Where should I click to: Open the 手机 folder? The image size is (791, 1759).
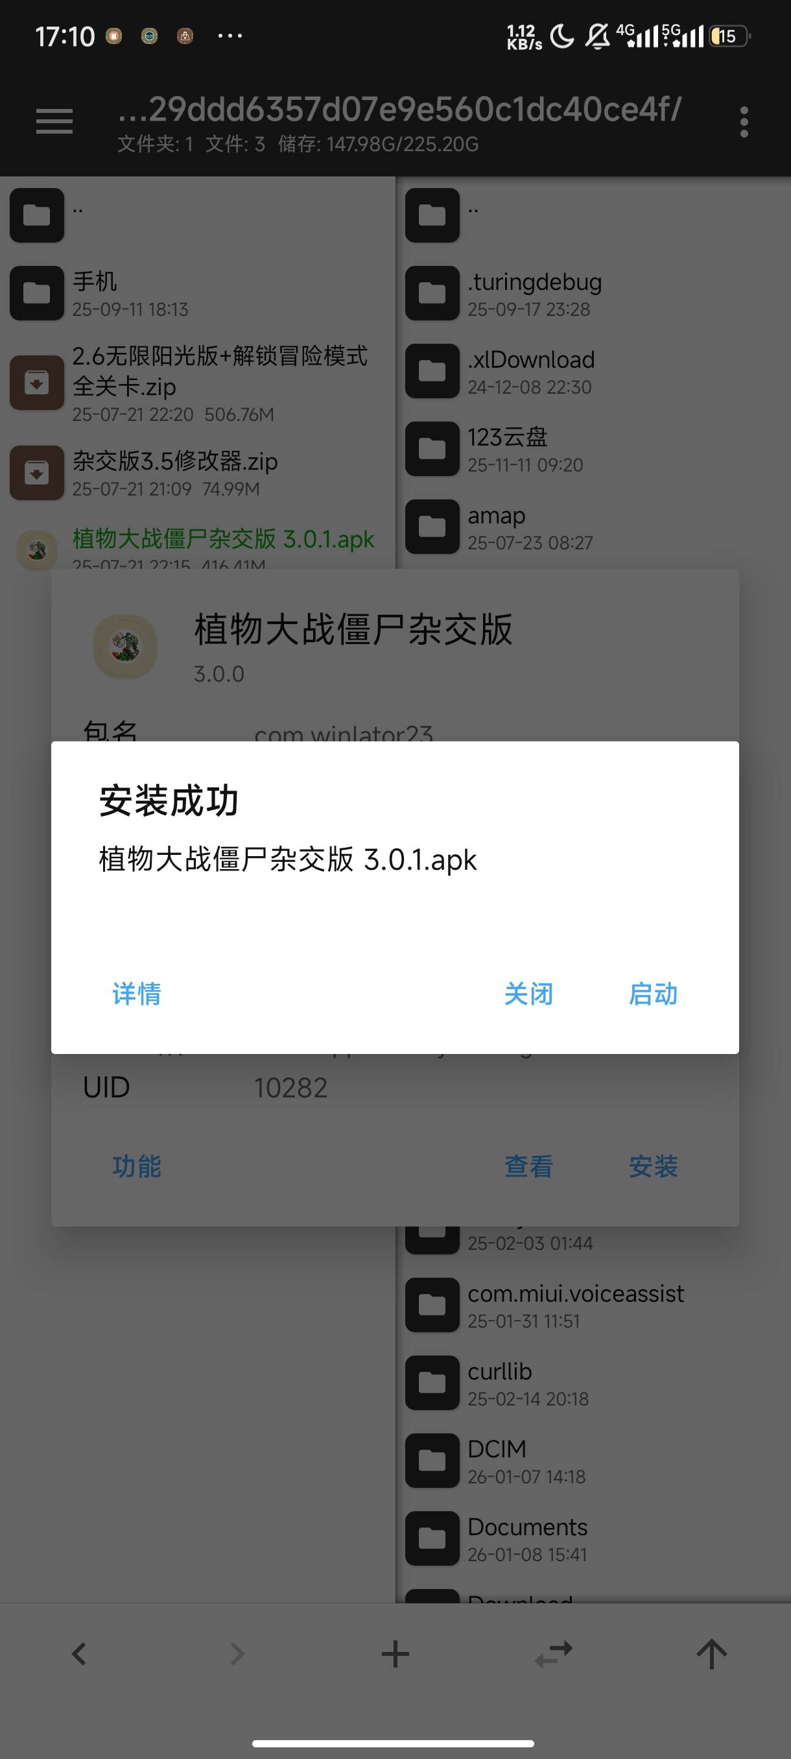(198, 294)
